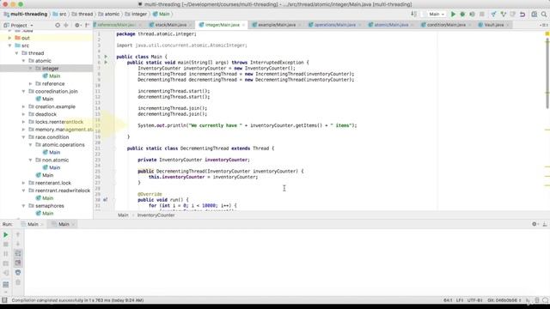
Task: Click the collapse-all icon in Project panel
Action: click(x=66, y=25)
